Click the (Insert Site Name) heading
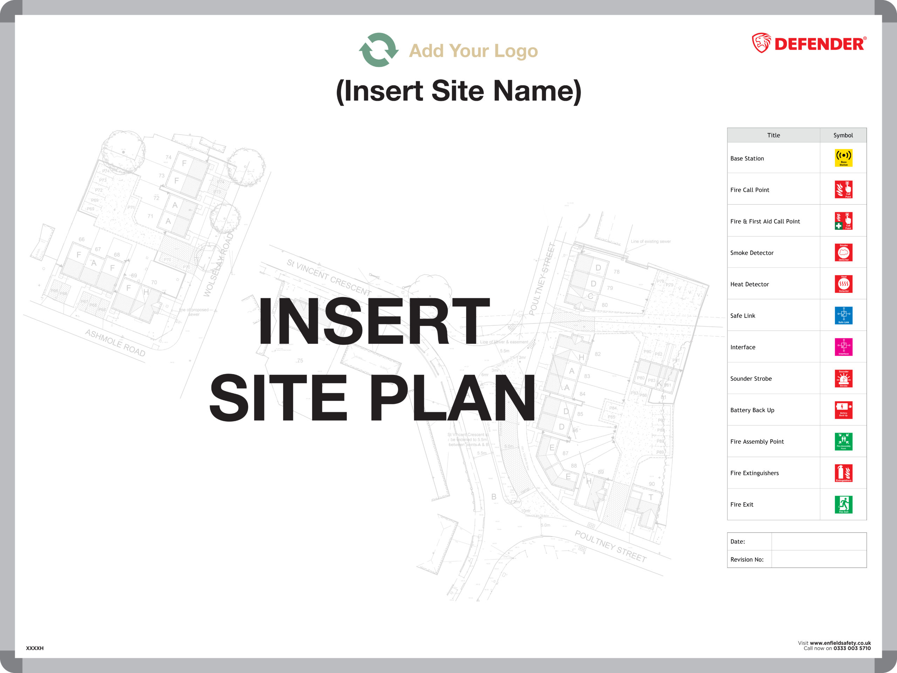The width and height of the screenshot is (897, 673). [459, 91]
